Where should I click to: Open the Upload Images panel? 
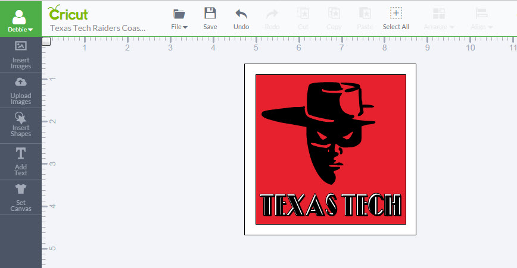[x=20, y=83]
